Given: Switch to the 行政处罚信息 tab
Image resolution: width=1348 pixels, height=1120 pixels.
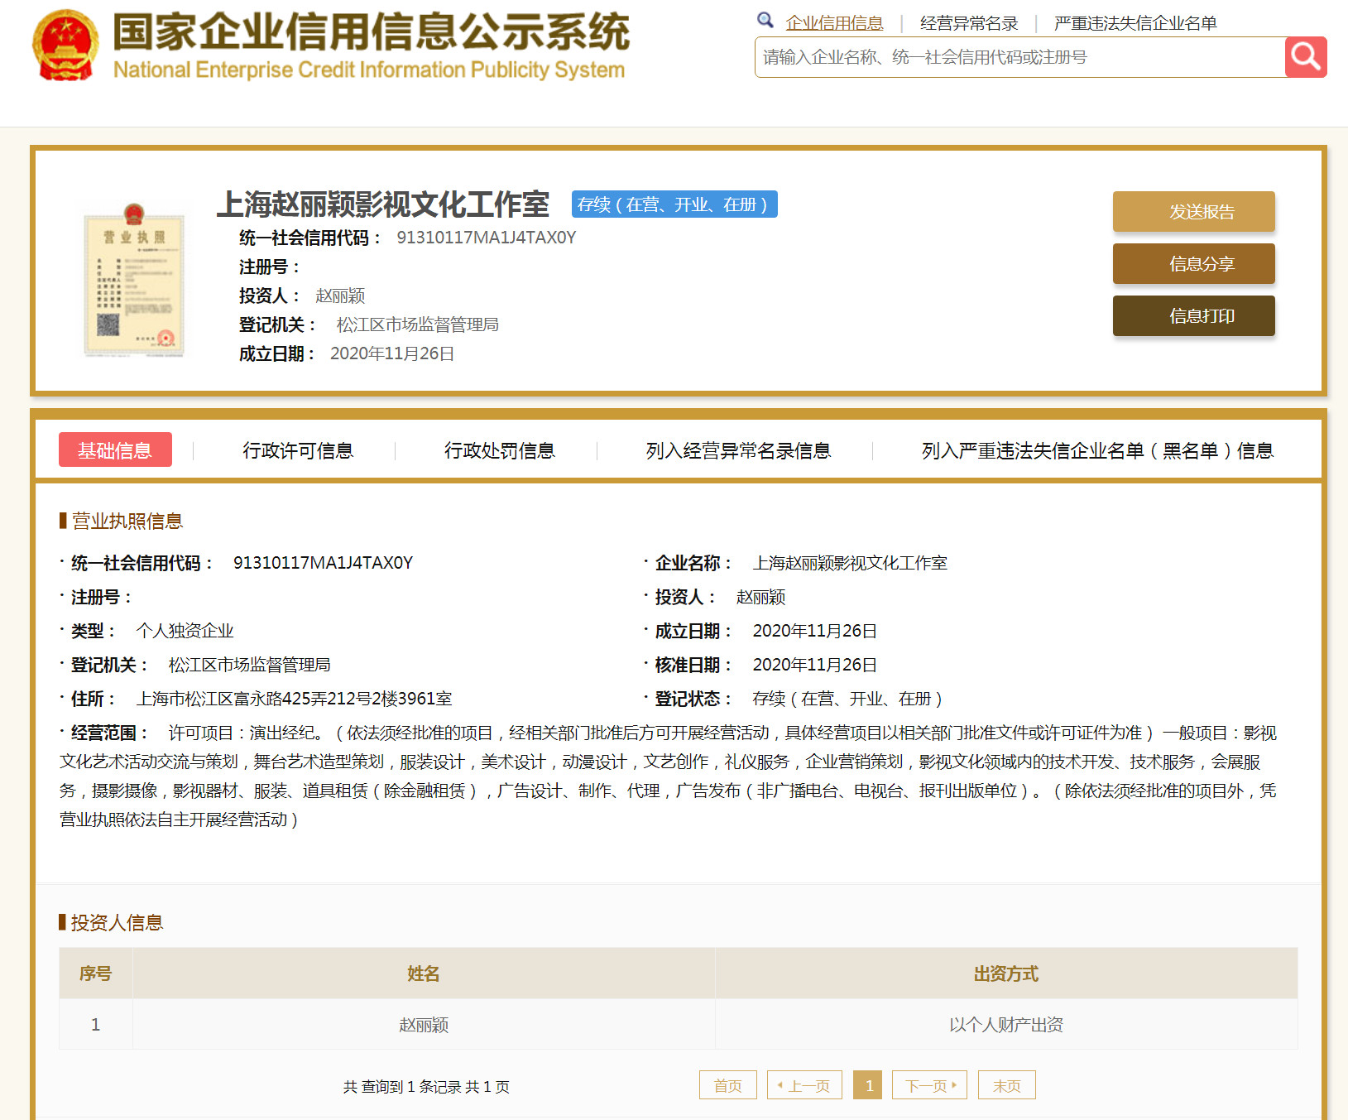Looking at the screenshot, I should pyautogui.click(x=499, y=450).
